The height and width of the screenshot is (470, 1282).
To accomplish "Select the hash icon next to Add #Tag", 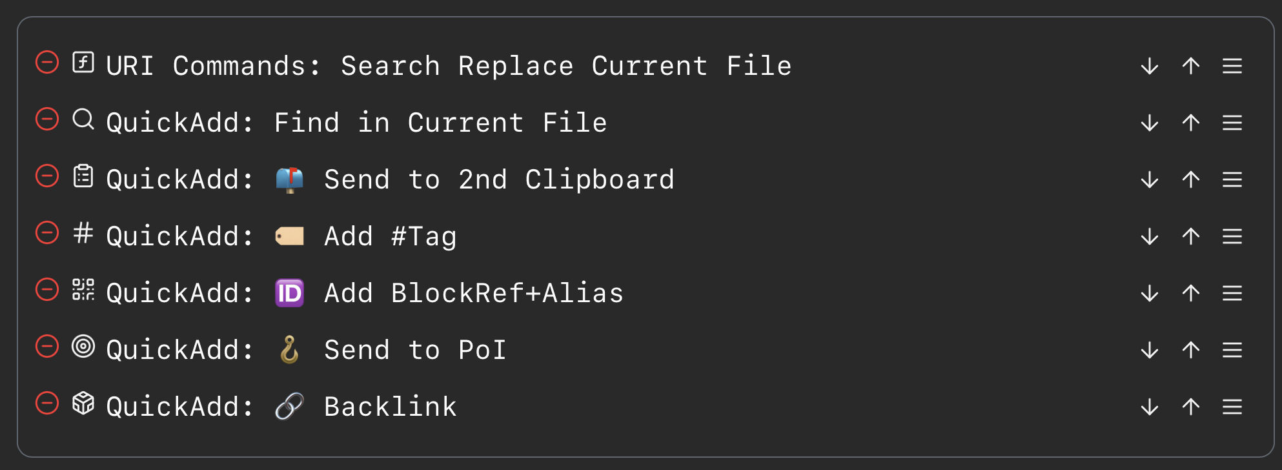I will 83,235.
